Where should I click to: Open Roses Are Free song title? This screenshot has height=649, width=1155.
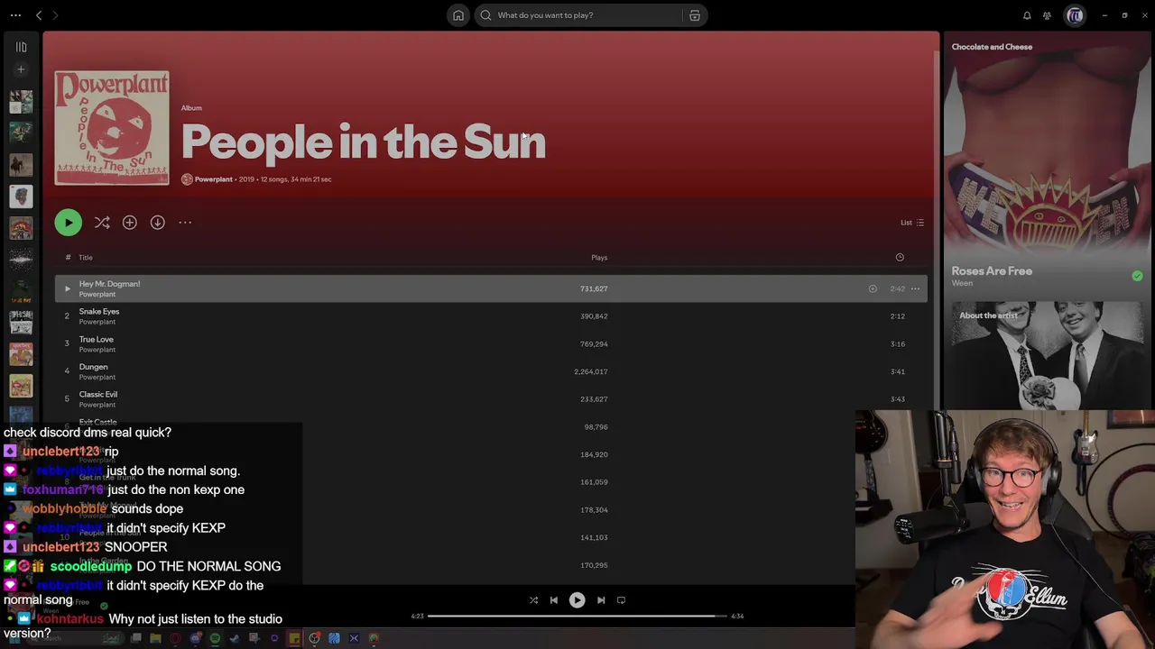point(992,271)
